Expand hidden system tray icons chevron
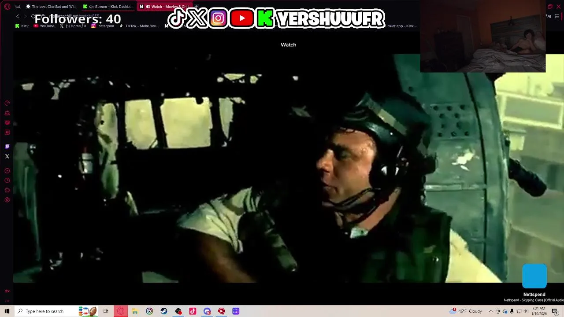The image size is (564, 317). click(491, 311)
